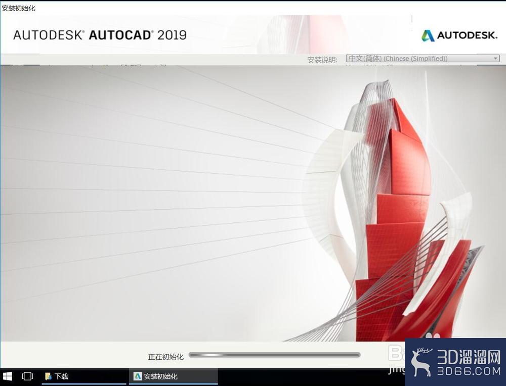Screen dimensions: 506x386
Task: Open Task View on the taskbar
Action: (27, 376)
